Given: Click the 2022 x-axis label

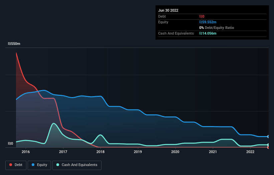Looking at the screenshot, I should click(x=250, y=152).
